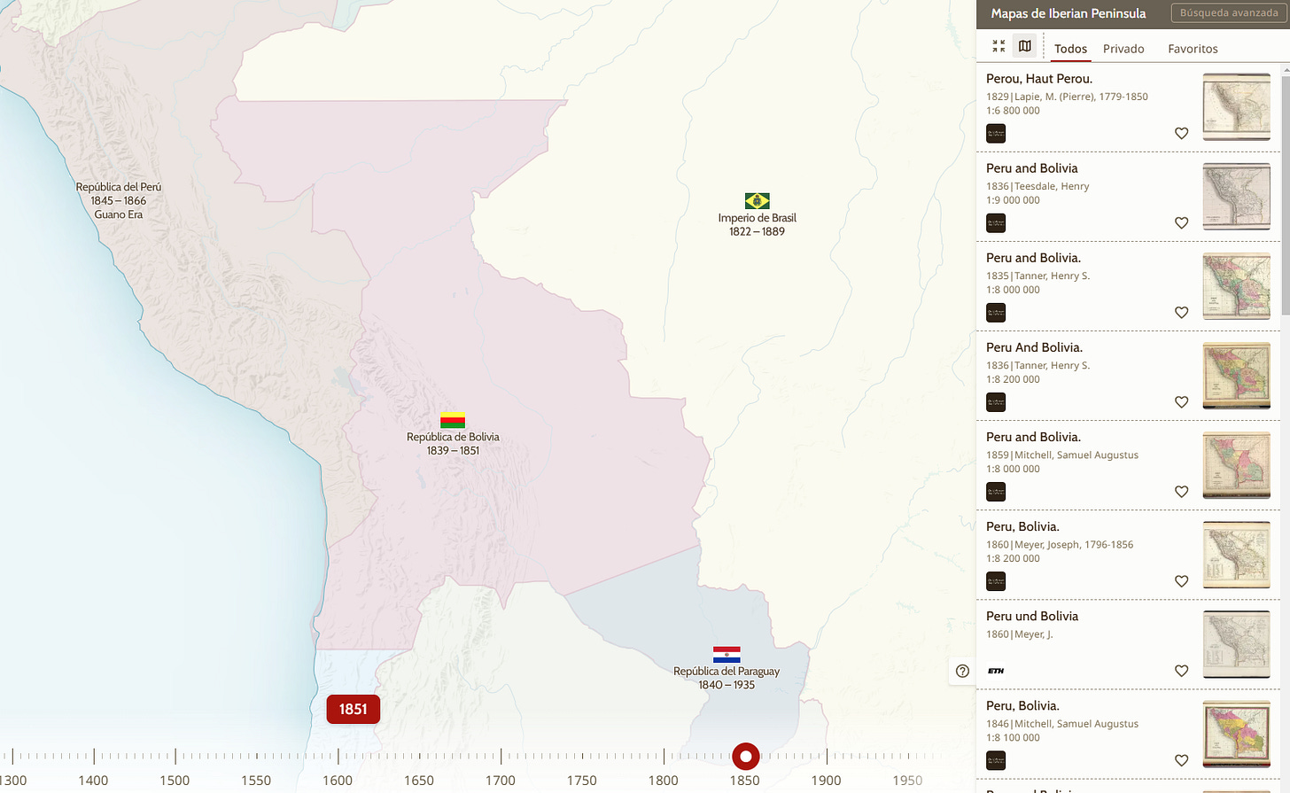This screenshot has width=1290, height=793.
Task: Jump timeline to year 1900
Action: coord(826,781)
